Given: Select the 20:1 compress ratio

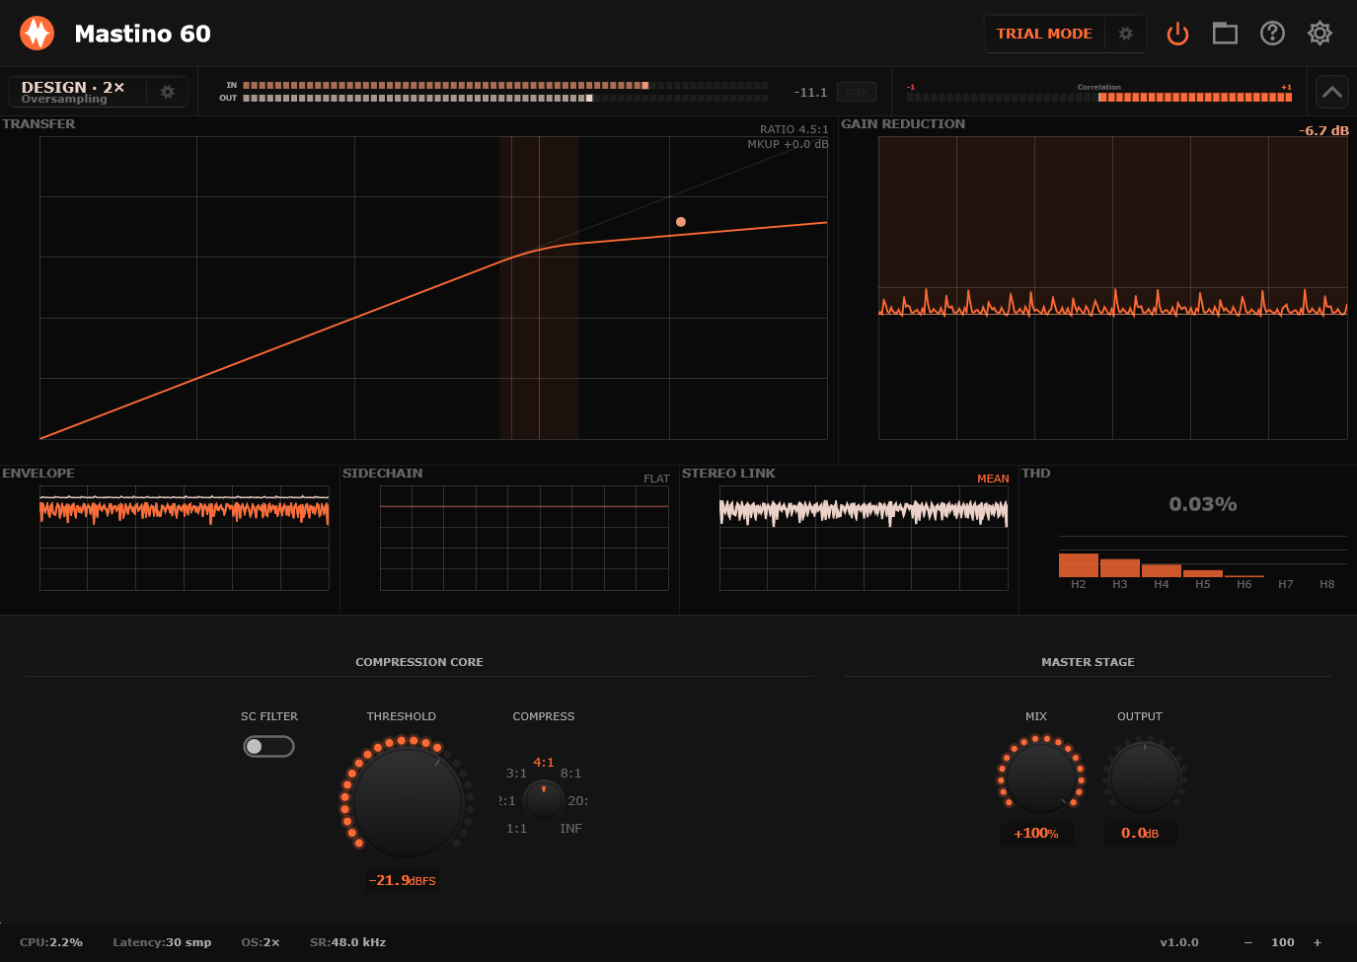Looking at the screenshot, I should tap(578, 801).
